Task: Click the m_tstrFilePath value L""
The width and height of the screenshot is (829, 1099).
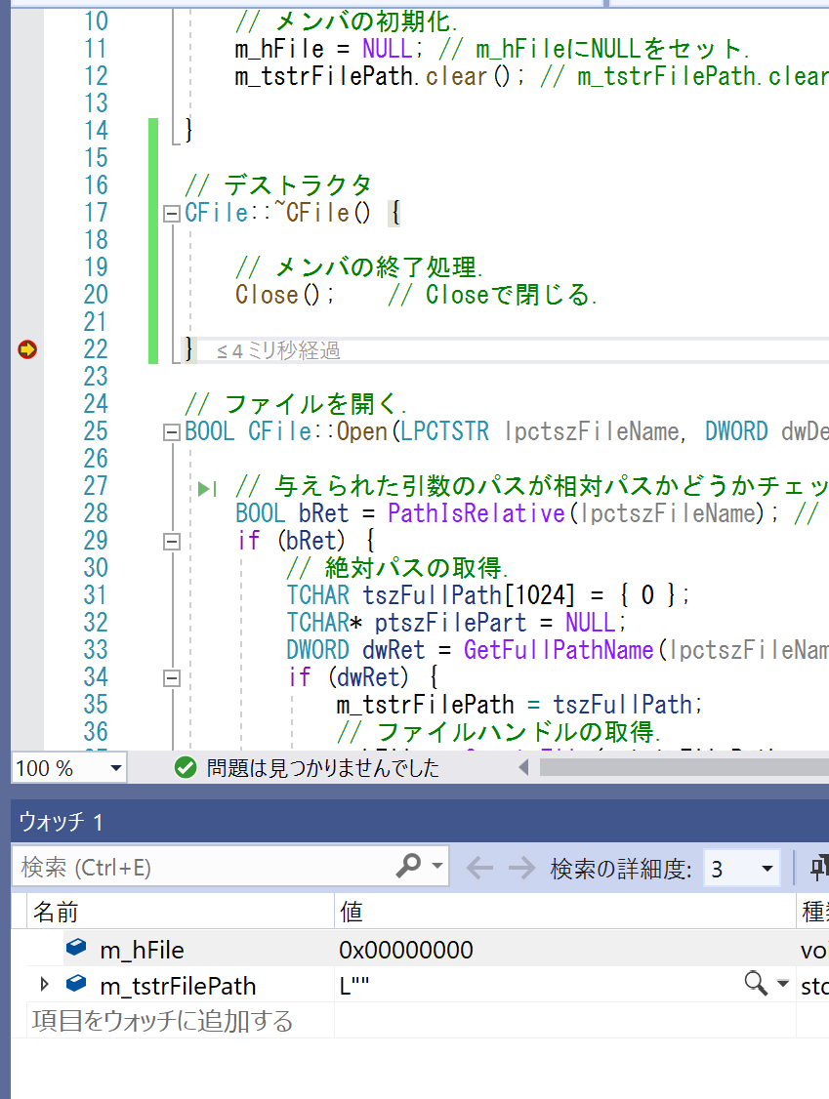Action: (x=354, y=986)
